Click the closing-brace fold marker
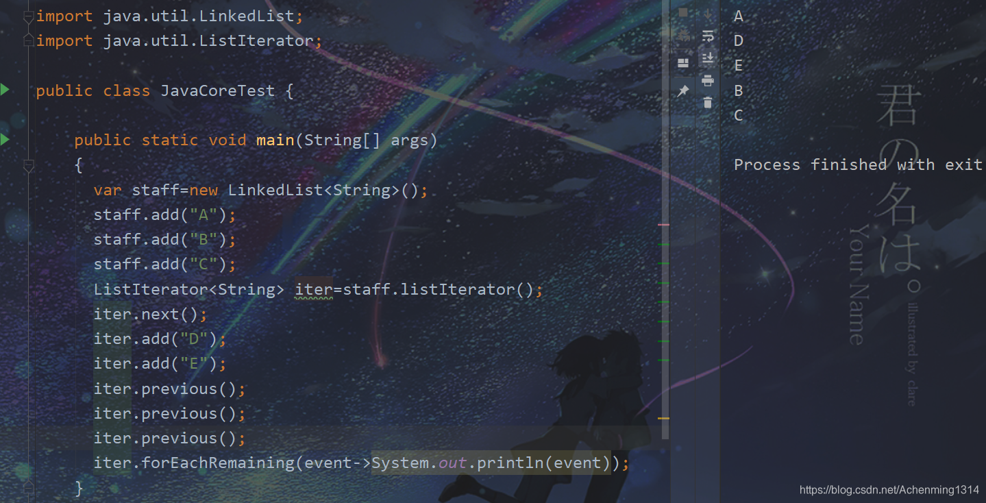Screen dimensions: 986x503 coord(29,487)
